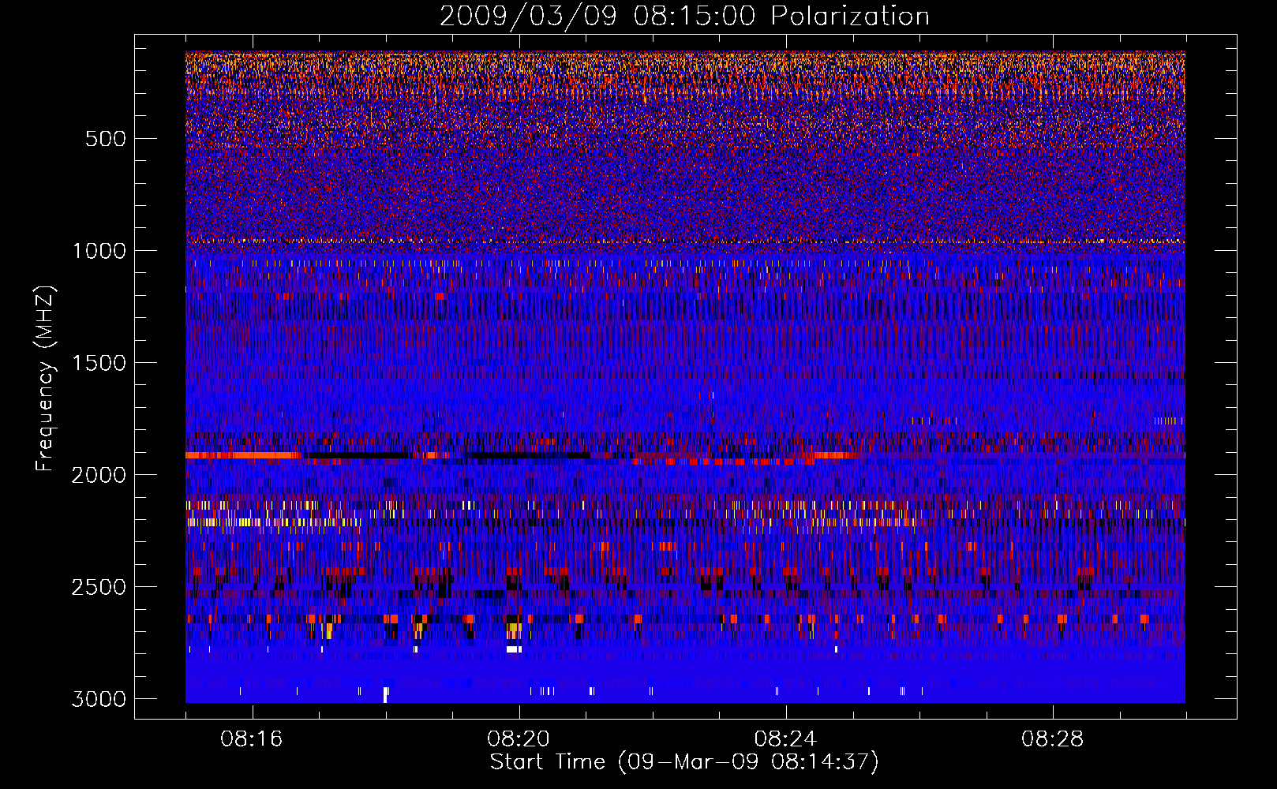Screen dimensions: 1277x789
Task: Click the 500 frequency tick label
Action: (106, 139)
